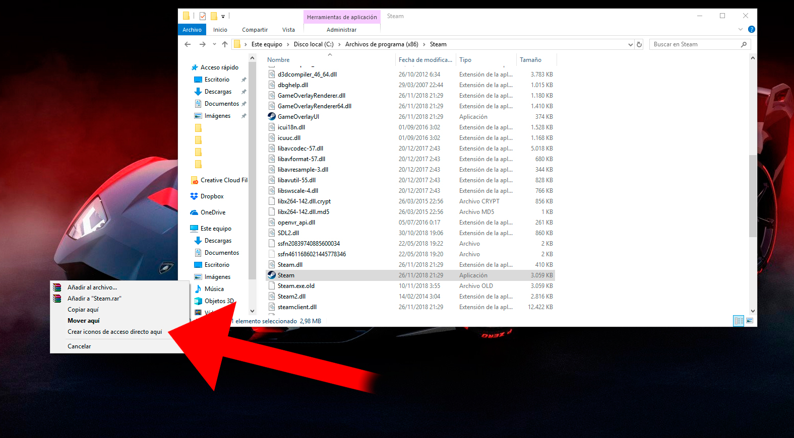Click the Este equipo computer icon in sidebar
Viewport: 794px width, 438px height.
194,229
